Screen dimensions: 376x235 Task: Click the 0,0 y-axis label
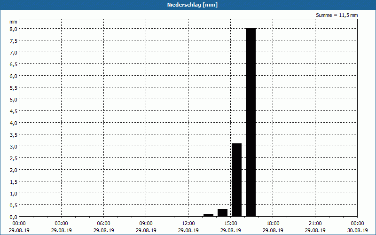tap(14, 217)
